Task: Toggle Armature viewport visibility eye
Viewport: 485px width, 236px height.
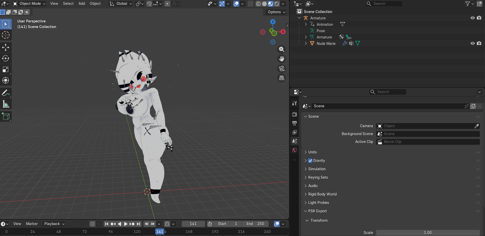Action: coord(473,18)
